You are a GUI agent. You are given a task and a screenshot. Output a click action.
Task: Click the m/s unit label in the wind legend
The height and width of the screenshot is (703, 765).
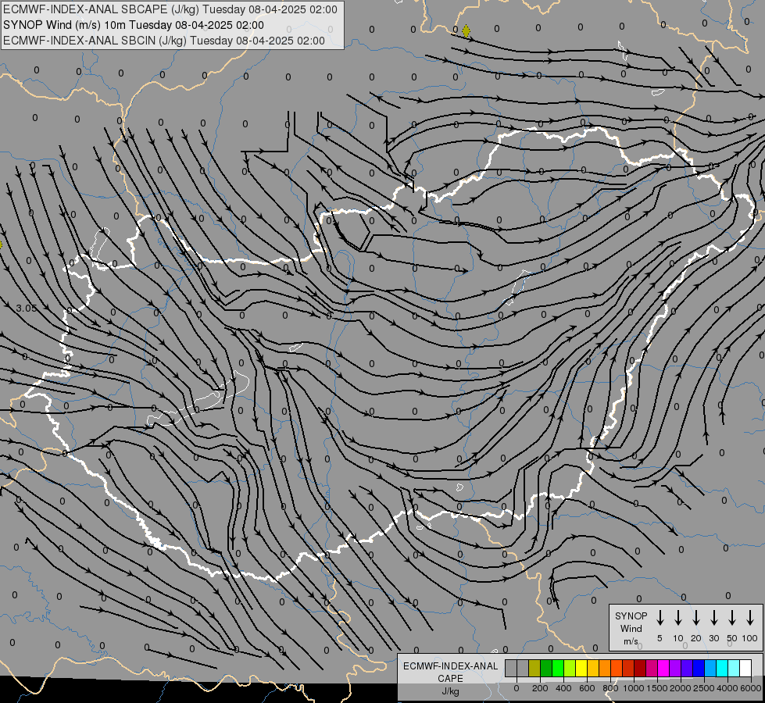[631, 641]
